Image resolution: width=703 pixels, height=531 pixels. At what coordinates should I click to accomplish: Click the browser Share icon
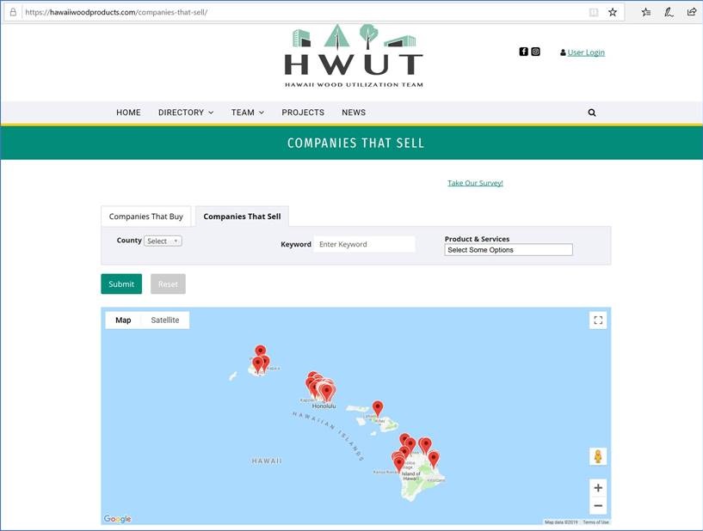tap(692, 12)
